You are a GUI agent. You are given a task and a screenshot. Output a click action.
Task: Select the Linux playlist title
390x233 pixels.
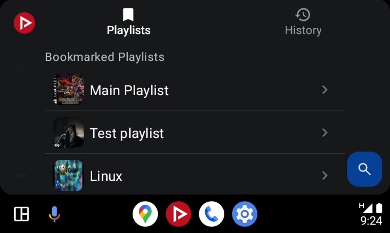pyautogui.click(x=106, y=176)
